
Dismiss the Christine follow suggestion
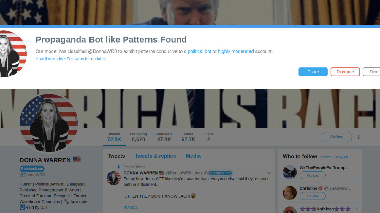tap(357, 189)
